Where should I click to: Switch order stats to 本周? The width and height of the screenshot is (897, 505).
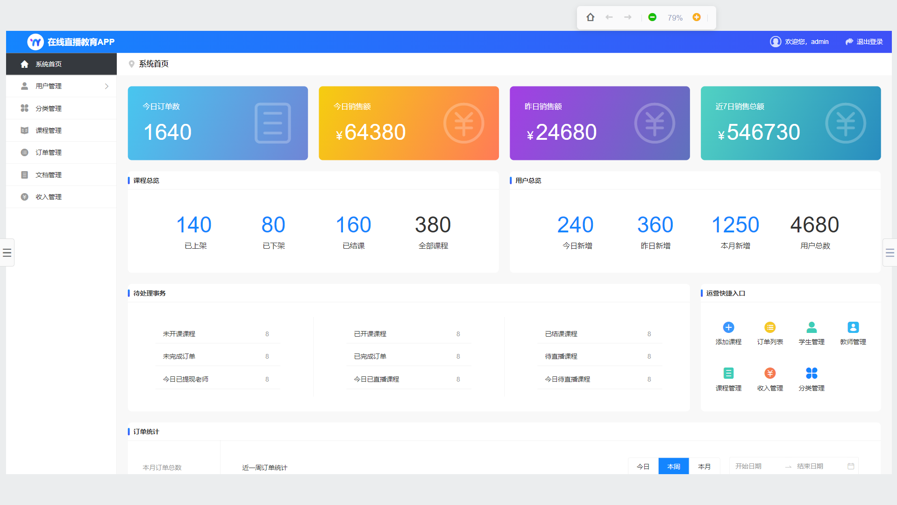[674, 466]
